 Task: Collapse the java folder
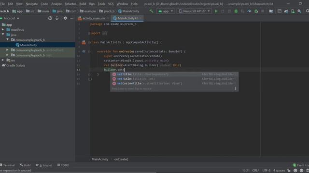(3, 35)
